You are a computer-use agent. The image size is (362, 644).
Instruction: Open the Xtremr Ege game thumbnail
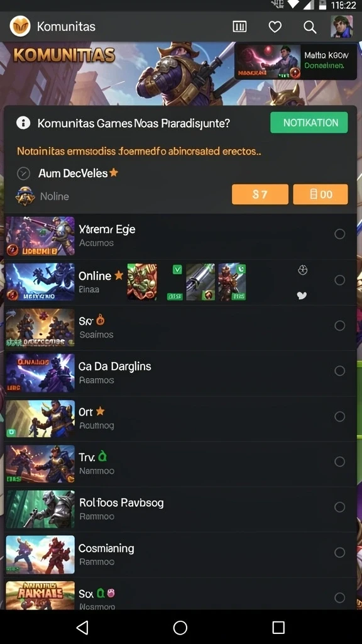(x=40, y=236)
